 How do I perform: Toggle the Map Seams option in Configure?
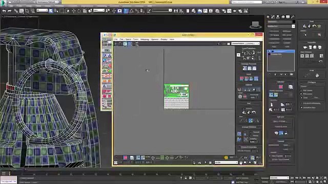tap(301, 90)
